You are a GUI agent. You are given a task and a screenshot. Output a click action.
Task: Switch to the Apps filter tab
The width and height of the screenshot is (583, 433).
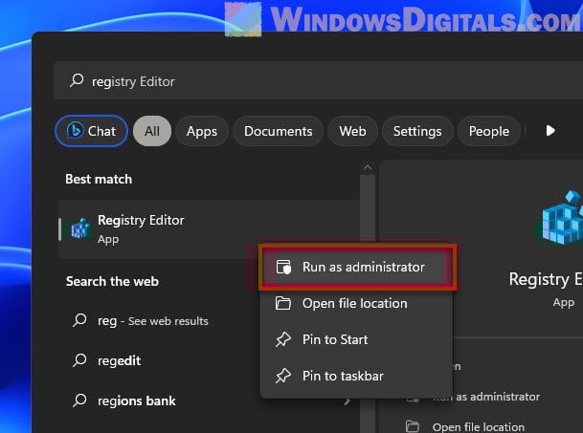coord(202,131)
